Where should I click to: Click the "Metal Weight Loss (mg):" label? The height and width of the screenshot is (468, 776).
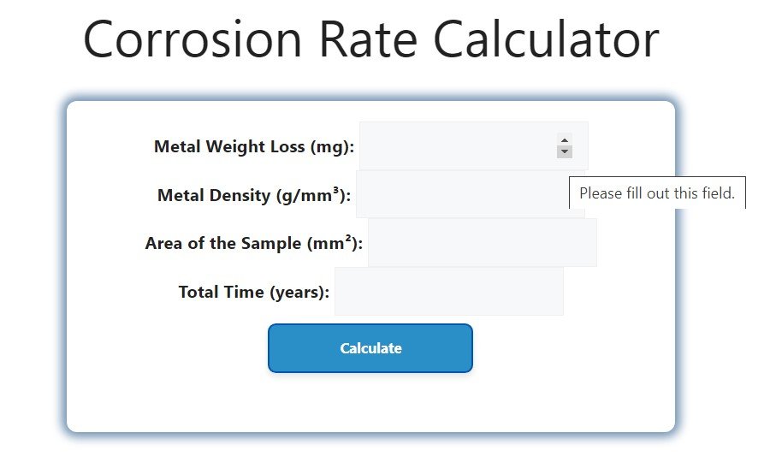point(253,146)
